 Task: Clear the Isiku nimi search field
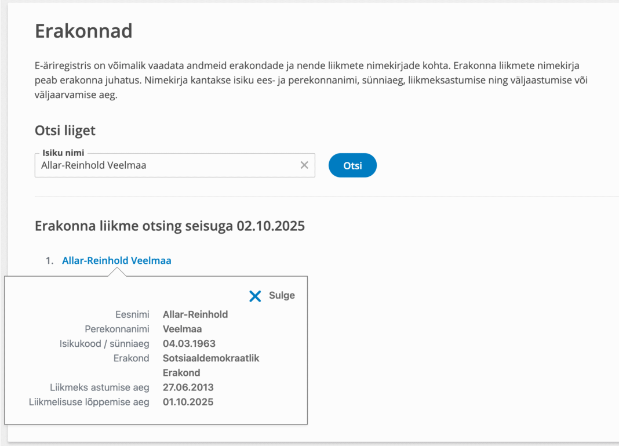304,165
